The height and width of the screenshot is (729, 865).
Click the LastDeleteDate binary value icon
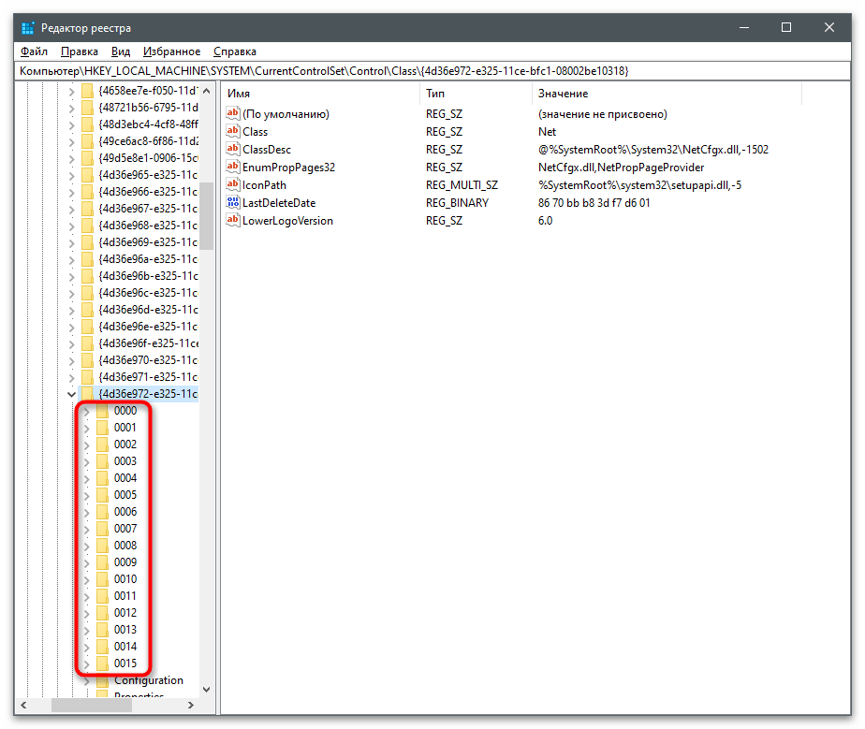[x=233, y=202]
